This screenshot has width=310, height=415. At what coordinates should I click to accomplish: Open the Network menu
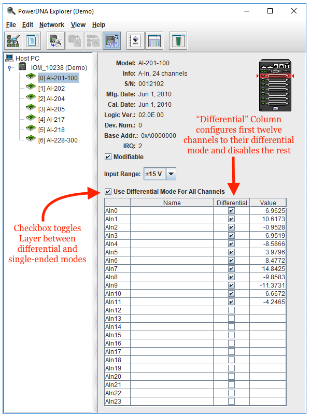[52, 25]
